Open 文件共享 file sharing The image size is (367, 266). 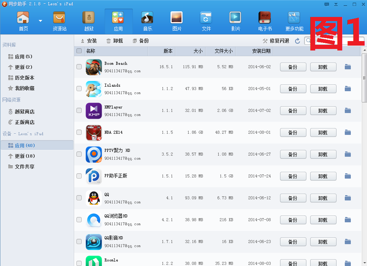pyautogui.click(x=21, y=167)
